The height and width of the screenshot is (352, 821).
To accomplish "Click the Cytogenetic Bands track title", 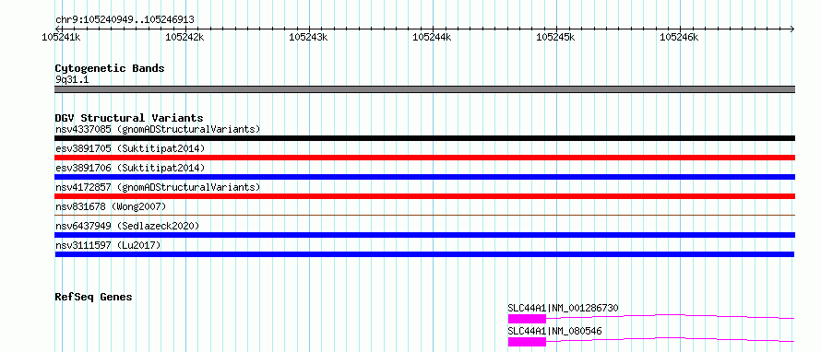I will tap(110, 68).
